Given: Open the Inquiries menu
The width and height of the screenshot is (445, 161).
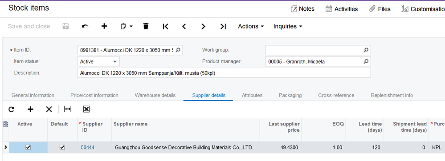Looking at the screenshot, I should click(288, 26).
